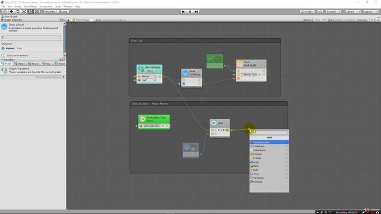Select the Text set node icon
The image size is (381, 214).
240,64
